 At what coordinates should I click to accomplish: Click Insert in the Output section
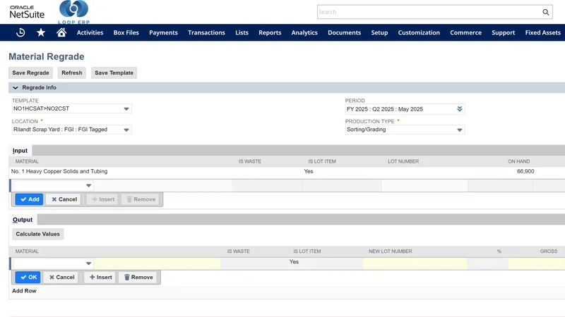[100, 277]
